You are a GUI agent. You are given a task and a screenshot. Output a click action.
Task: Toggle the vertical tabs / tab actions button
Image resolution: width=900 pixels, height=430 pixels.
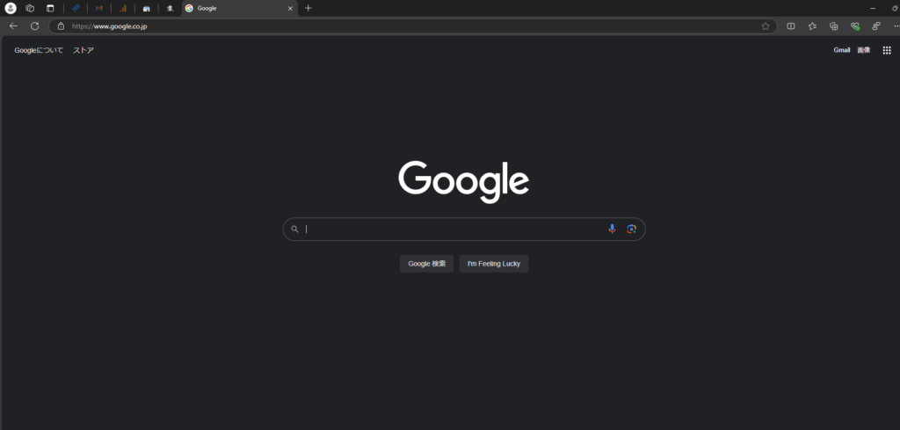coord(50,8)
